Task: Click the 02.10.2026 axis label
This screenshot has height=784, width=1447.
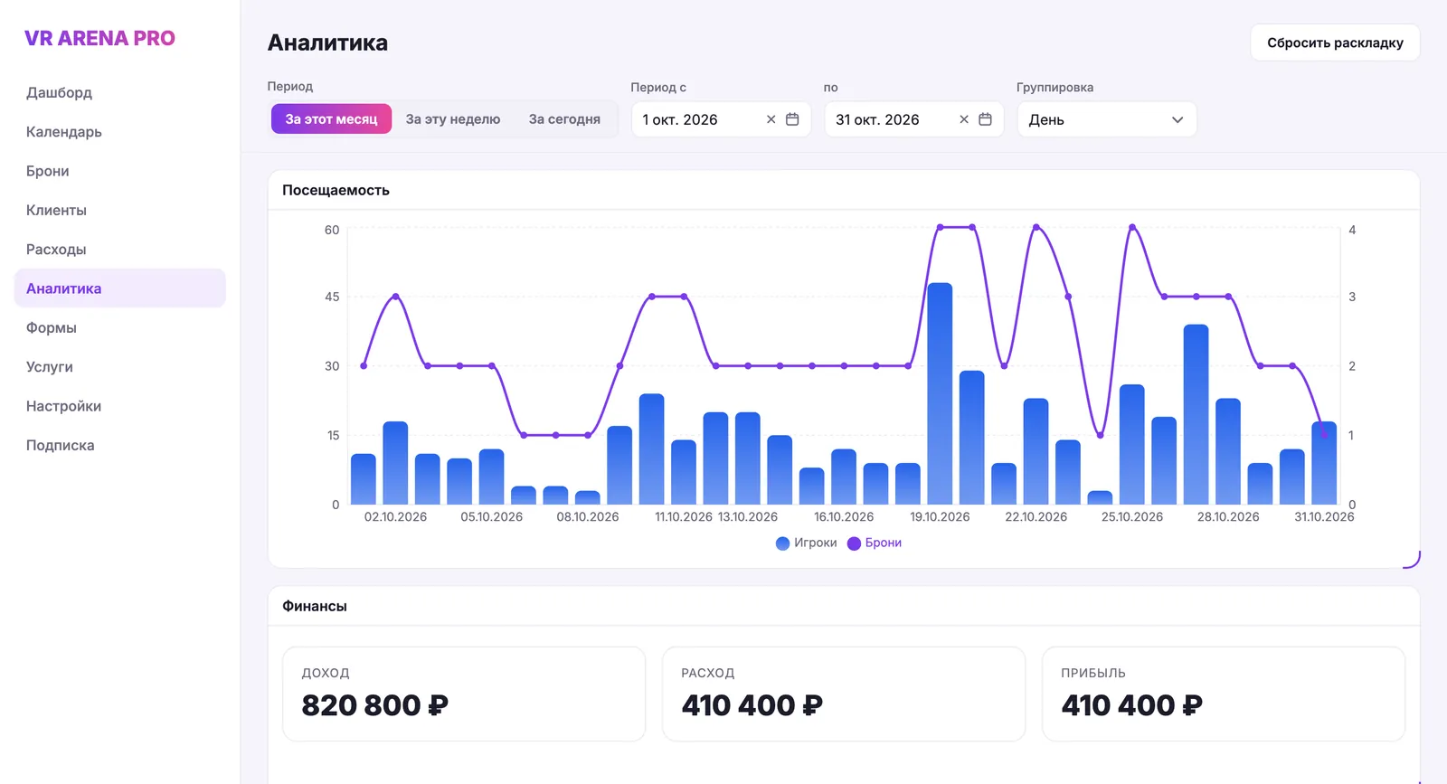Action: (x=395, y=517)
